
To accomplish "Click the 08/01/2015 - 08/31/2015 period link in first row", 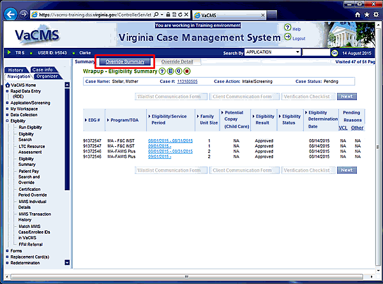I will [x=170, y=140].
